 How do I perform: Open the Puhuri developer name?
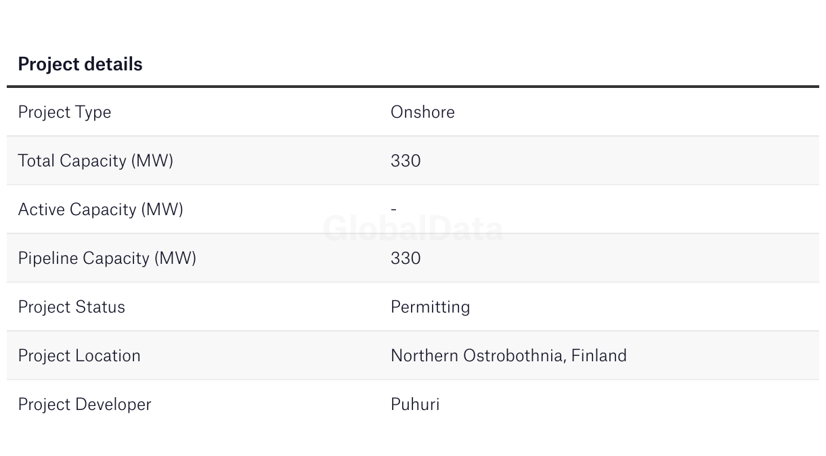(x=415, y=405)
